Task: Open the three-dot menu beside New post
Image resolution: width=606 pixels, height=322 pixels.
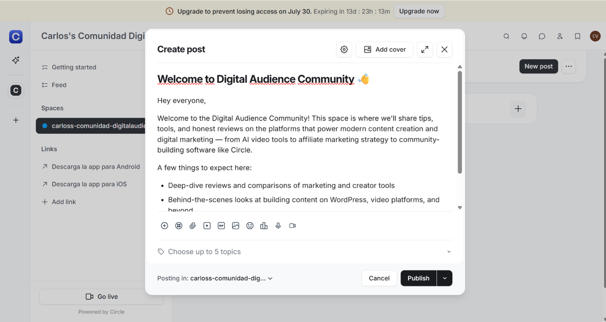Action: click(x=569, y=67)
